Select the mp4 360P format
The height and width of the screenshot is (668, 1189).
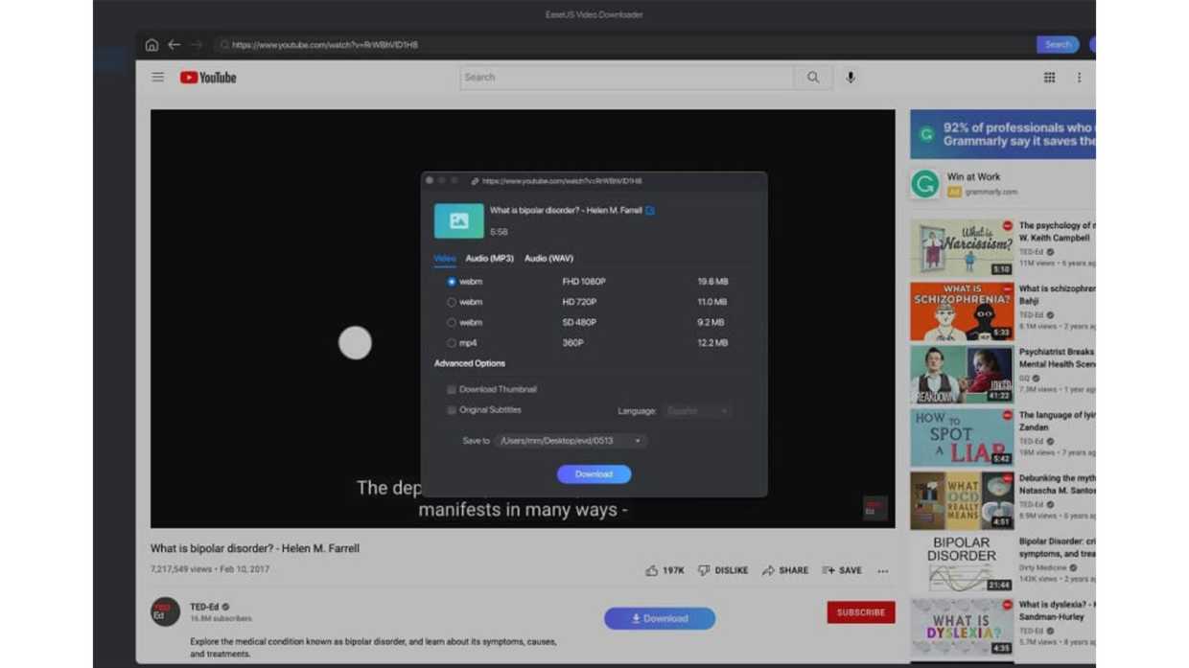click(452, 342)
